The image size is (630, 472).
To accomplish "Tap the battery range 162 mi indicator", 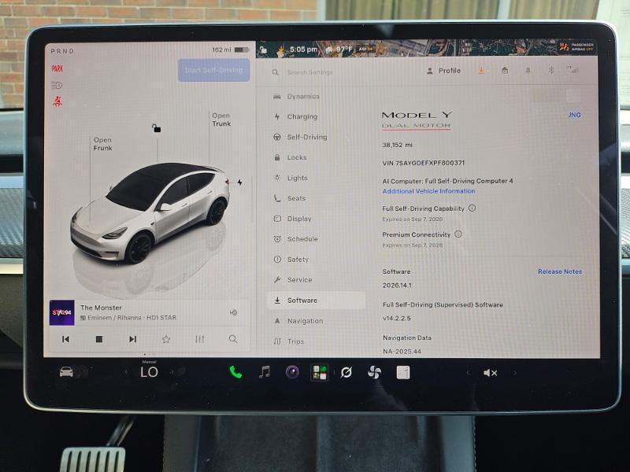I will pyautogui.click(x=230, y=50).
